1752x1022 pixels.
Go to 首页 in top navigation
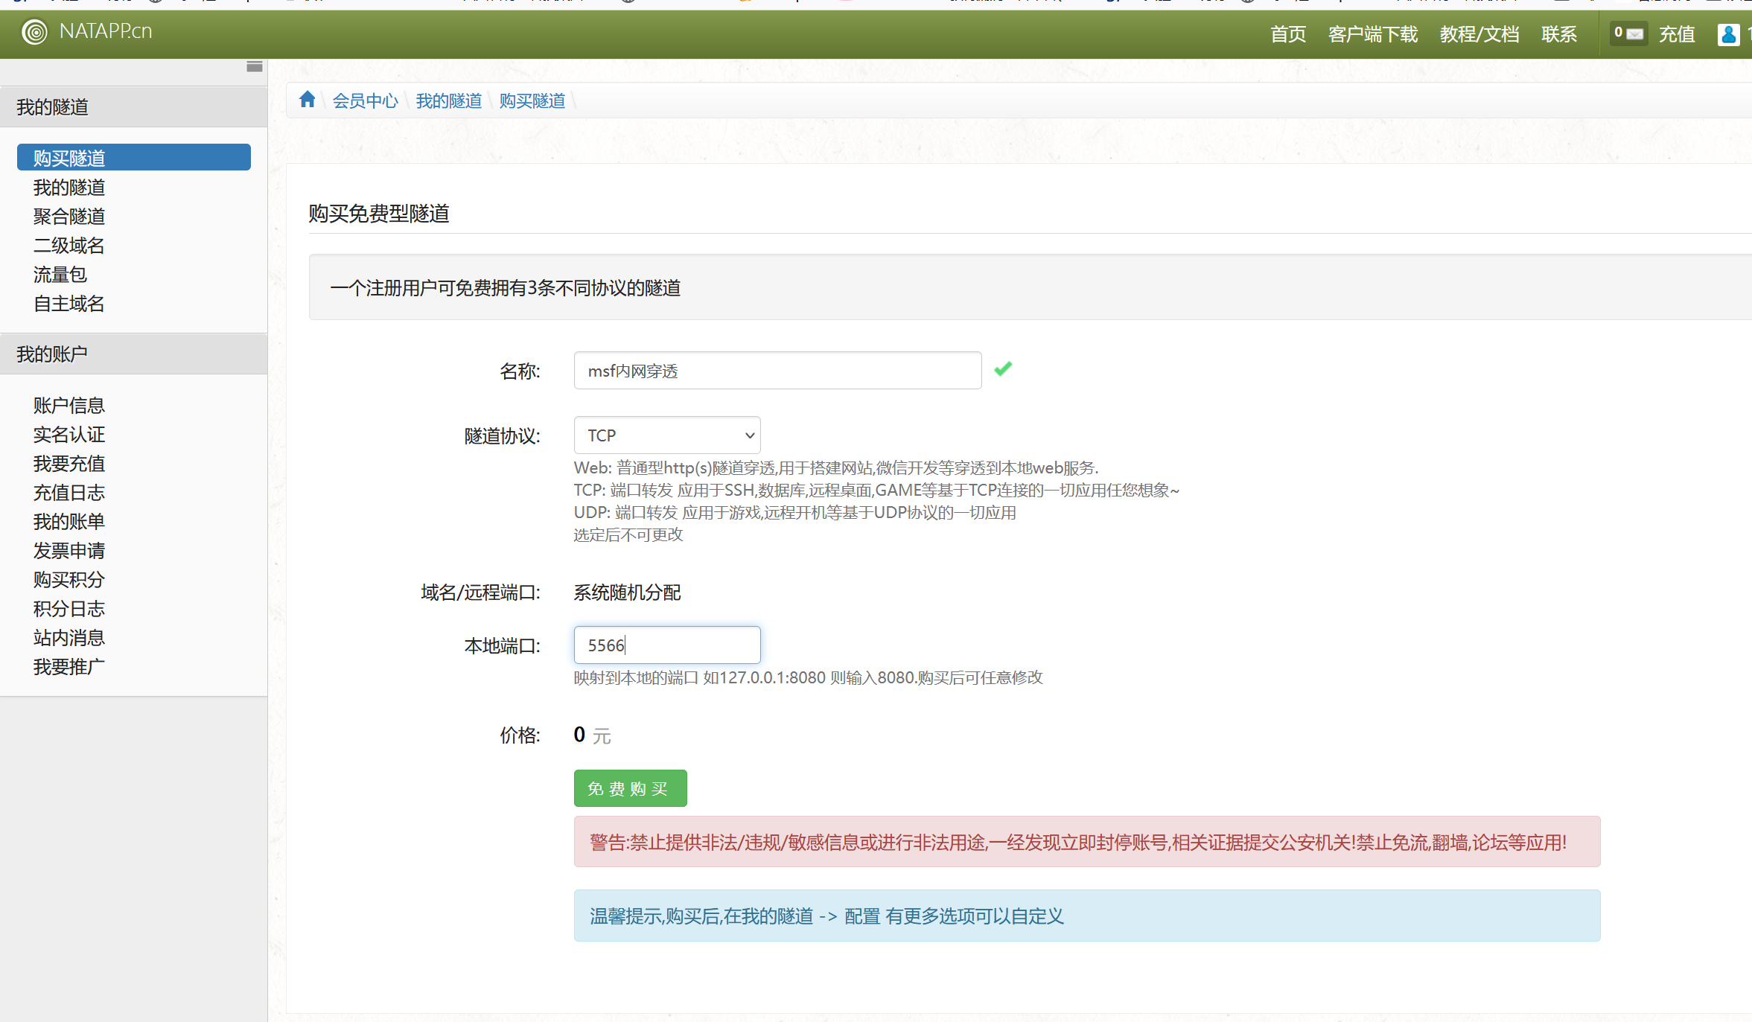(x=1287, y=34)
